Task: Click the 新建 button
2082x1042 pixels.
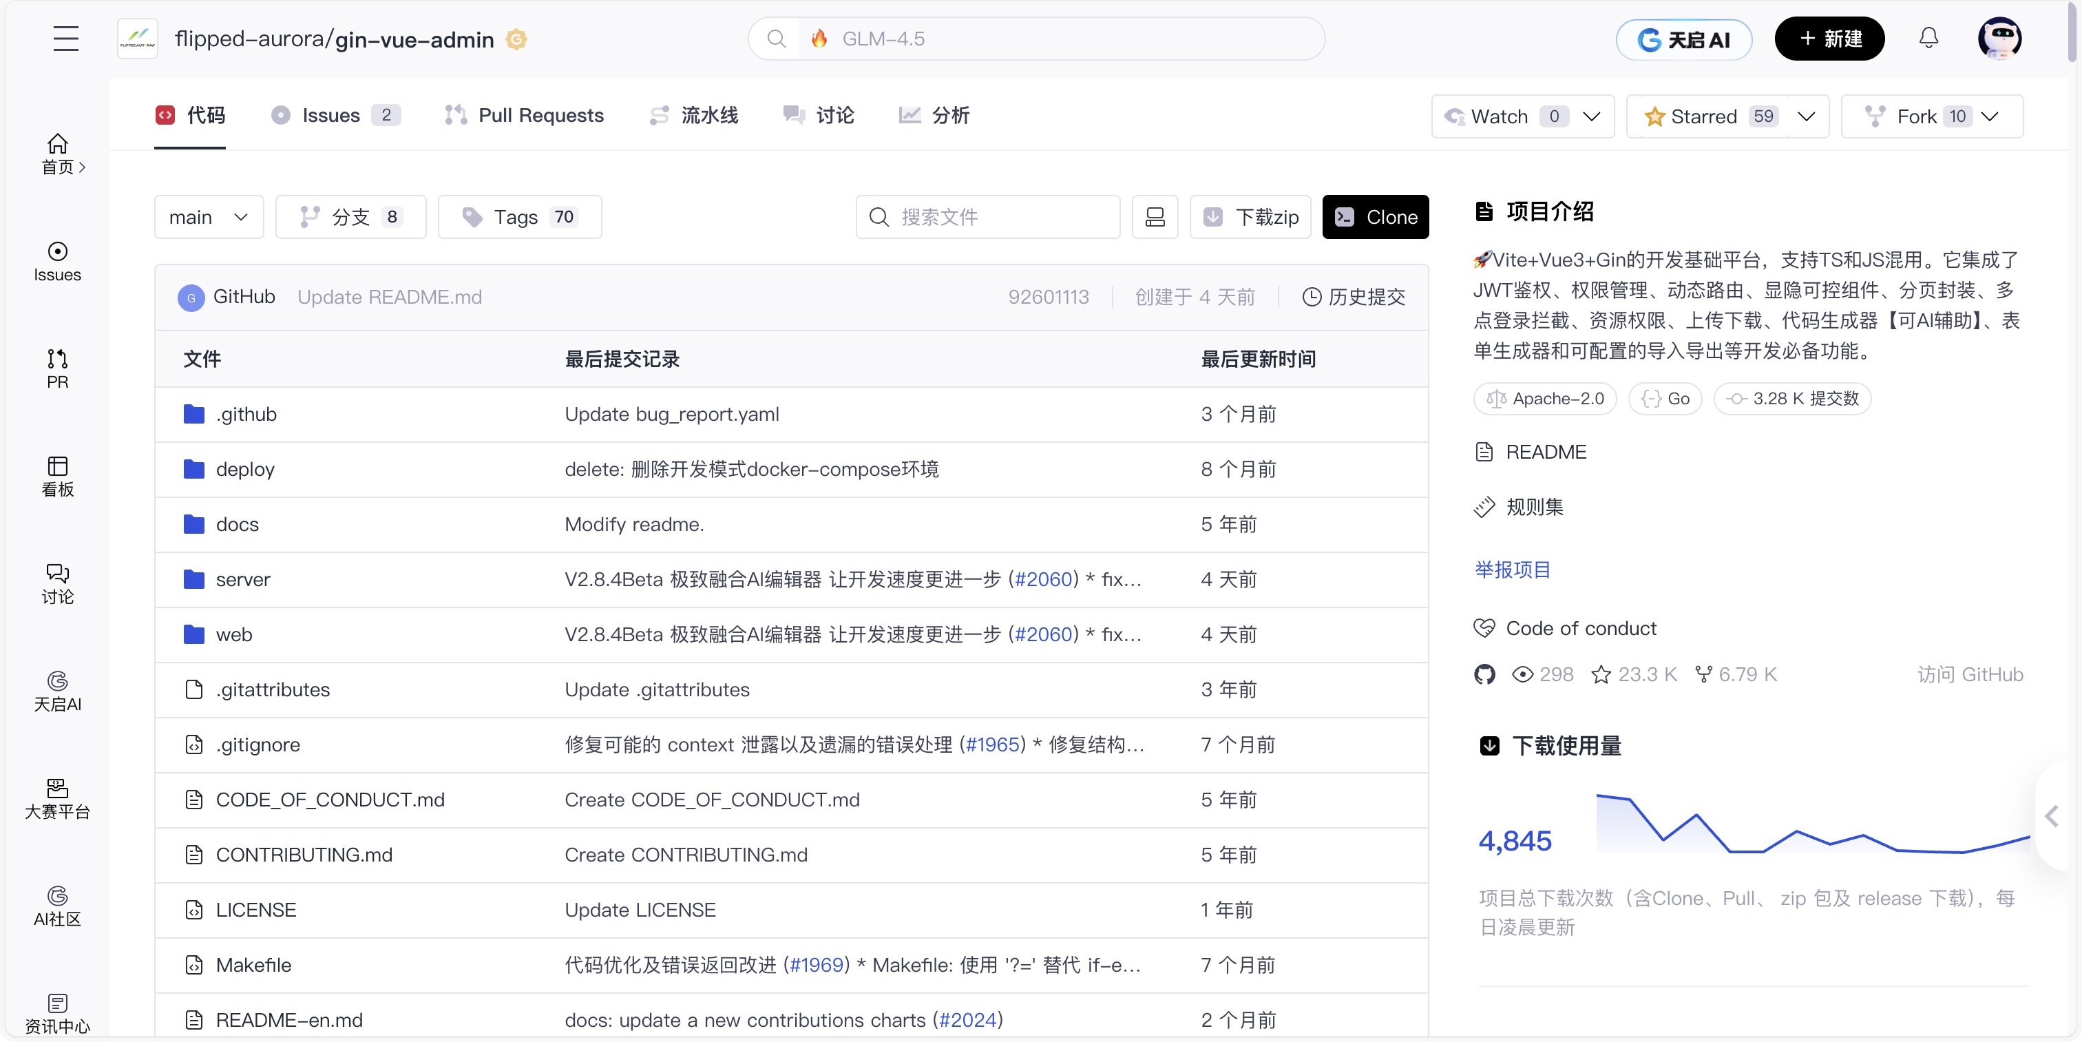Action: coord(1829,39)
